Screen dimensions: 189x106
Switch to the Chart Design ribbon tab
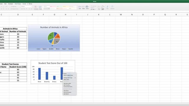tap(18, 4)
